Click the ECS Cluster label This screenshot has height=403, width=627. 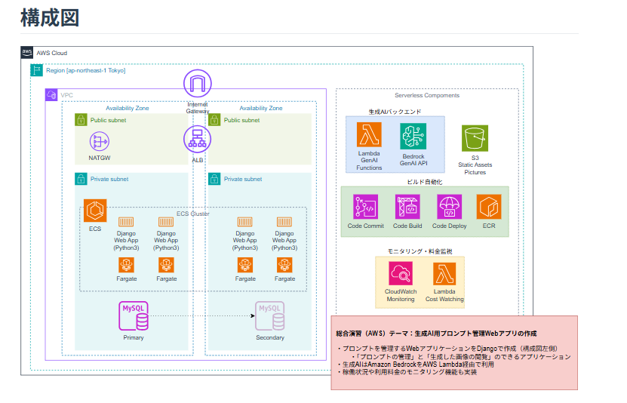pyautogui.click(x=193, y=214)
